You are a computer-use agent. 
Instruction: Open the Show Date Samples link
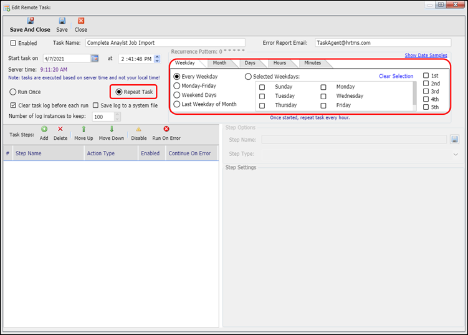pos(426,56)
